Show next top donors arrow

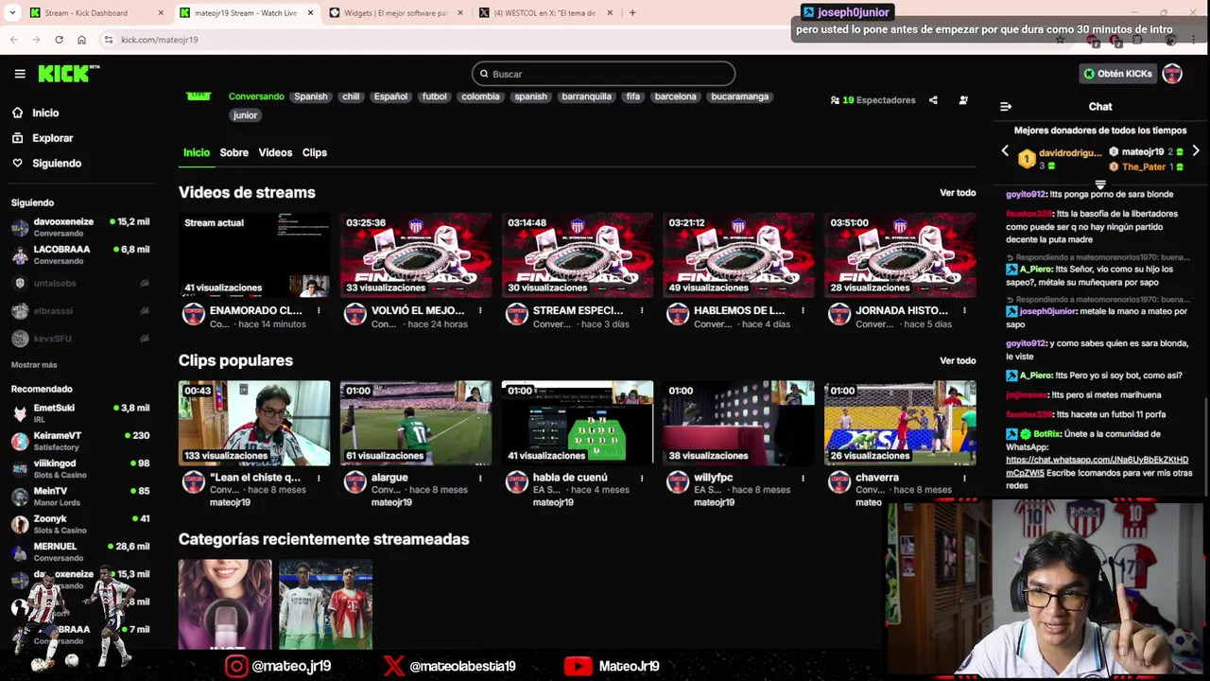(1196, 151)
